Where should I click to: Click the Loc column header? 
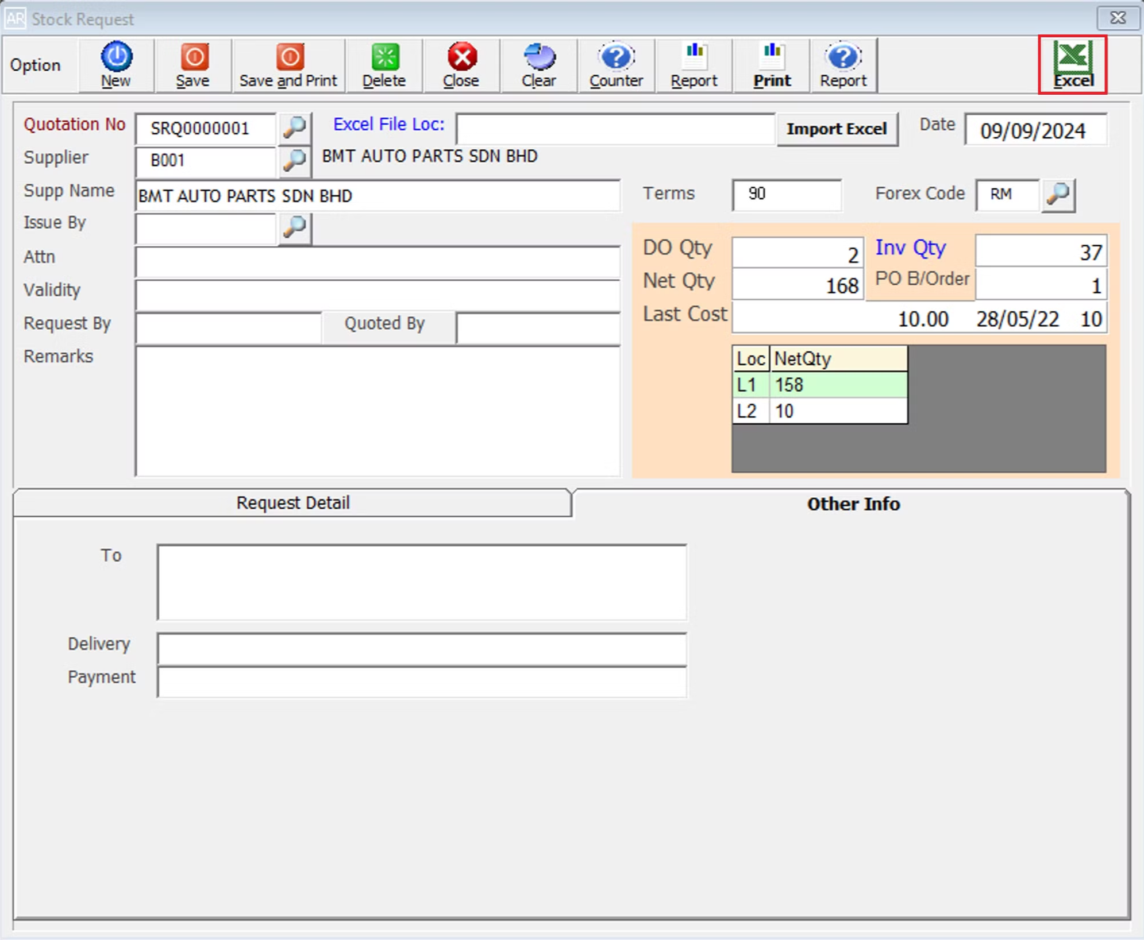pos(751,359)
